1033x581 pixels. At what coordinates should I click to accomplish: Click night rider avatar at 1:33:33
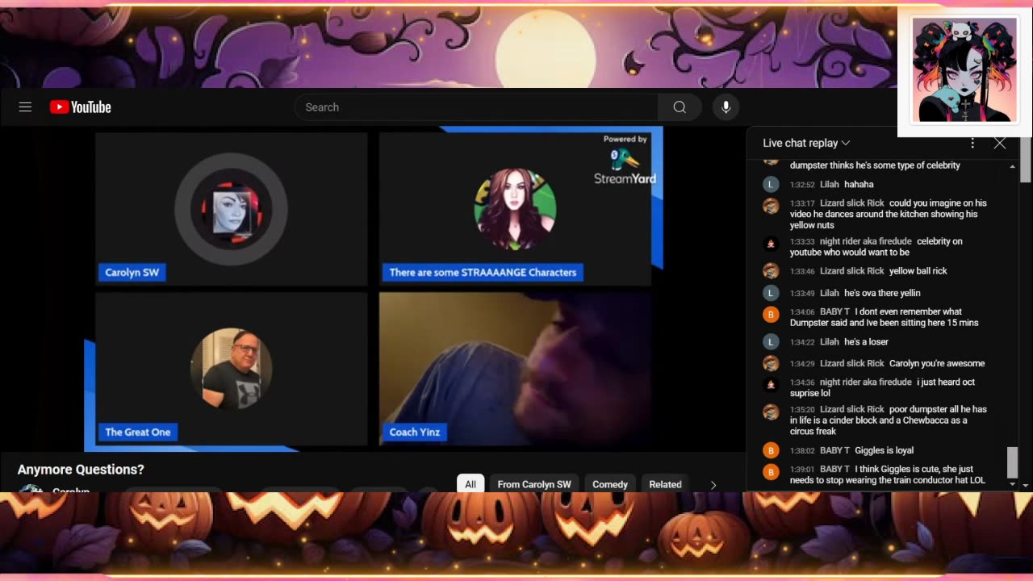[771, 243]
